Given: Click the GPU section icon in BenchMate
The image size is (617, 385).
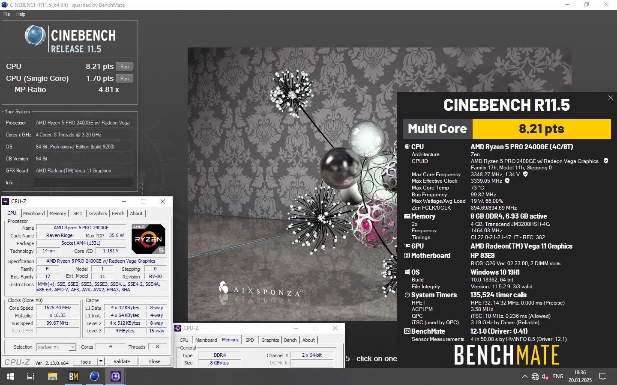Looking at the screenshot, I should coord(407,246).
